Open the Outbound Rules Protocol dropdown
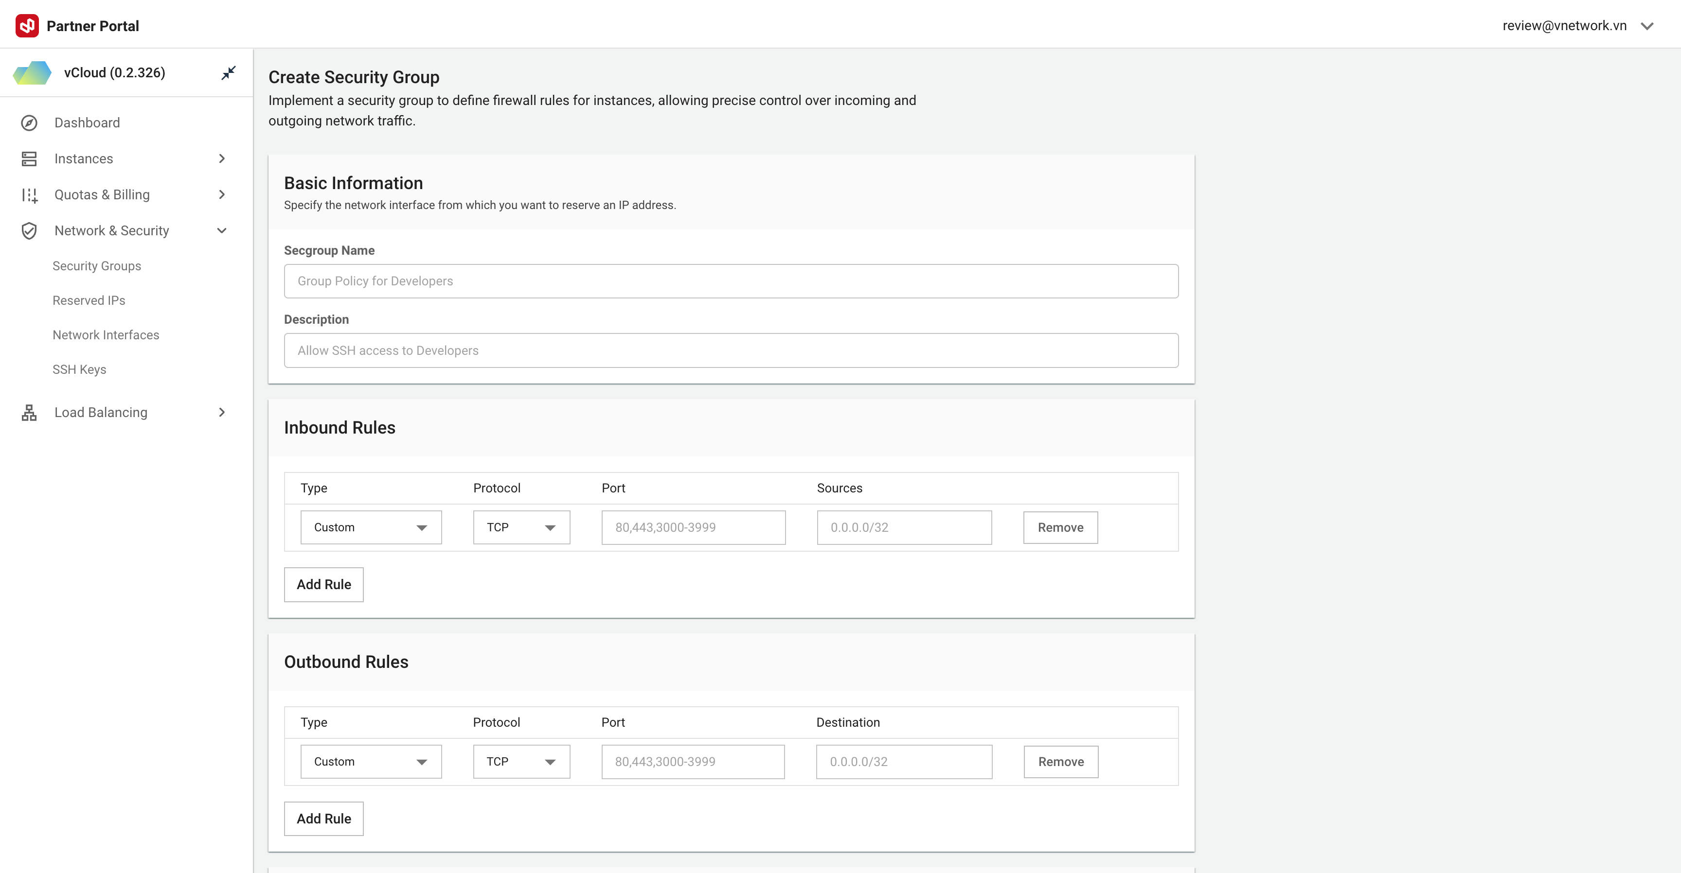Image resolution: width=1681 pixels, height=873 pixels. [521, 761]
